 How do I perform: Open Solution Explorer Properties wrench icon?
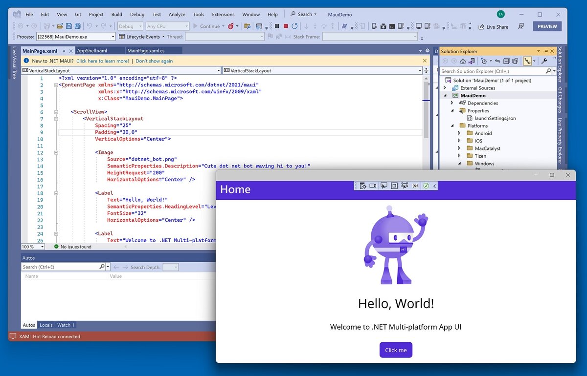click(544, 61)
